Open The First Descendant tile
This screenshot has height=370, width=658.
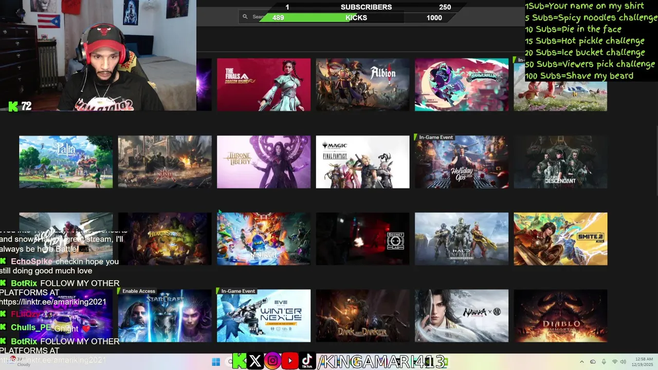click(561, 162)
